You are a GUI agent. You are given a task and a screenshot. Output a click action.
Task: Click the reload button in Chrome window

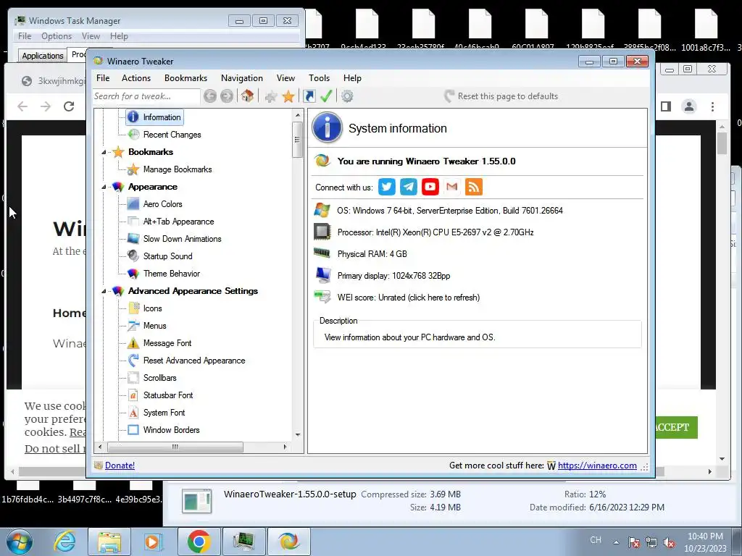69,106
